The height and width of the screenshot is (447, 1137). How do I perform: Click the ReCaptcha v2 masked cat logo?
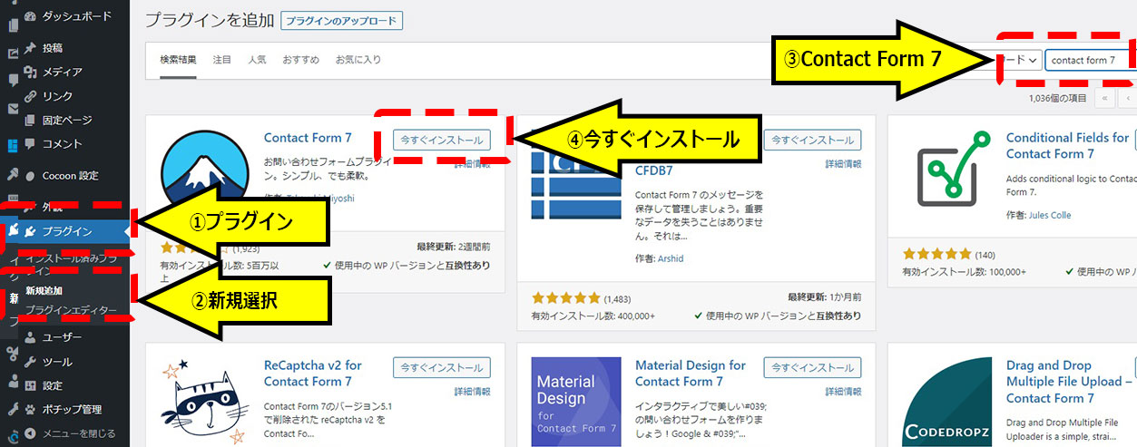(204, 402)
